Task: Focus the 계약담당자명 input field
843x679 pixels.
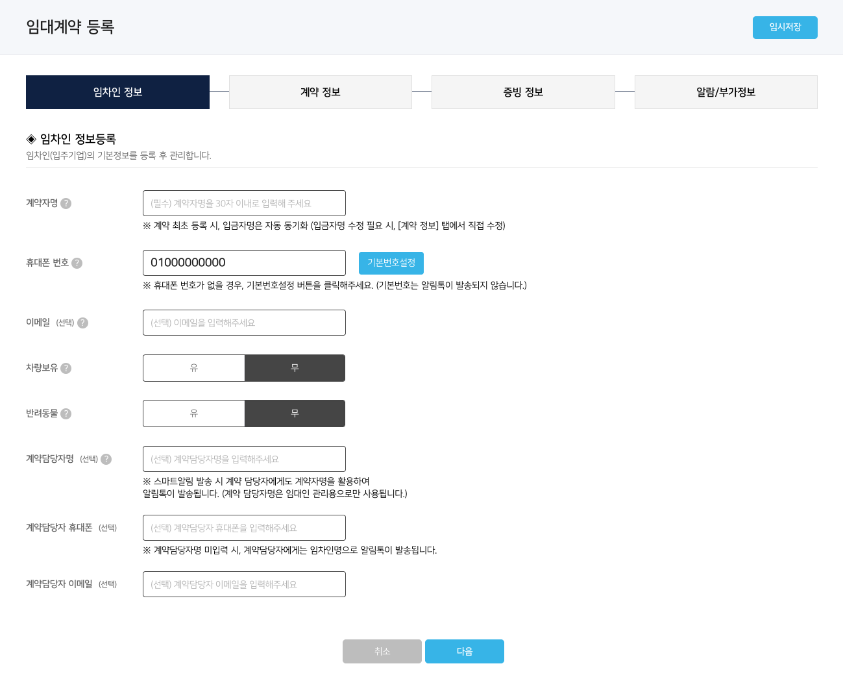Action: (x=244, y=459)
